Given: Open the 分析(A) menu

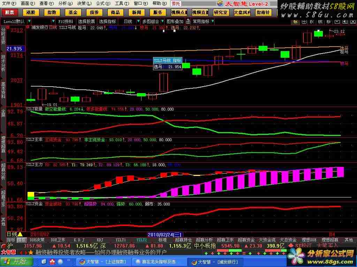Looking at the screenshot, I should [65, 3].
